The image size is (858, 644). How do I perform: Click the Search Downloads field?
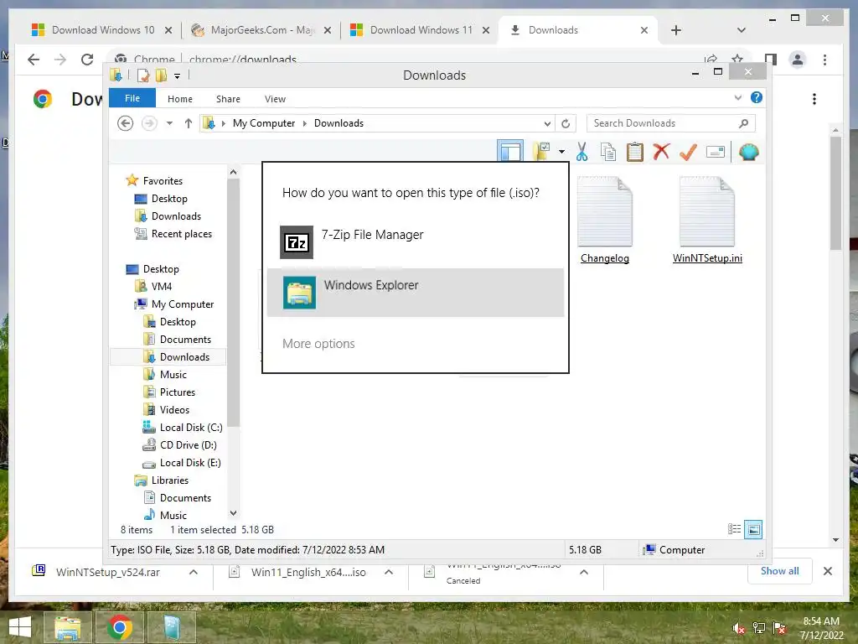tap(671, 123)
